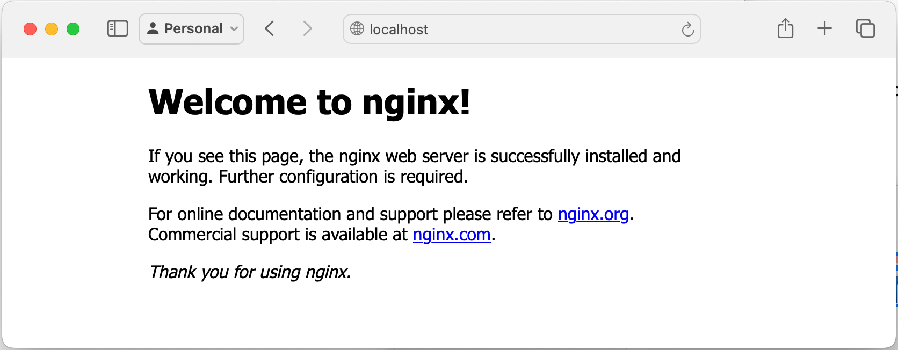898x350 pixels.
Task: Close the Safari window with red button
Action: (30, 29)
